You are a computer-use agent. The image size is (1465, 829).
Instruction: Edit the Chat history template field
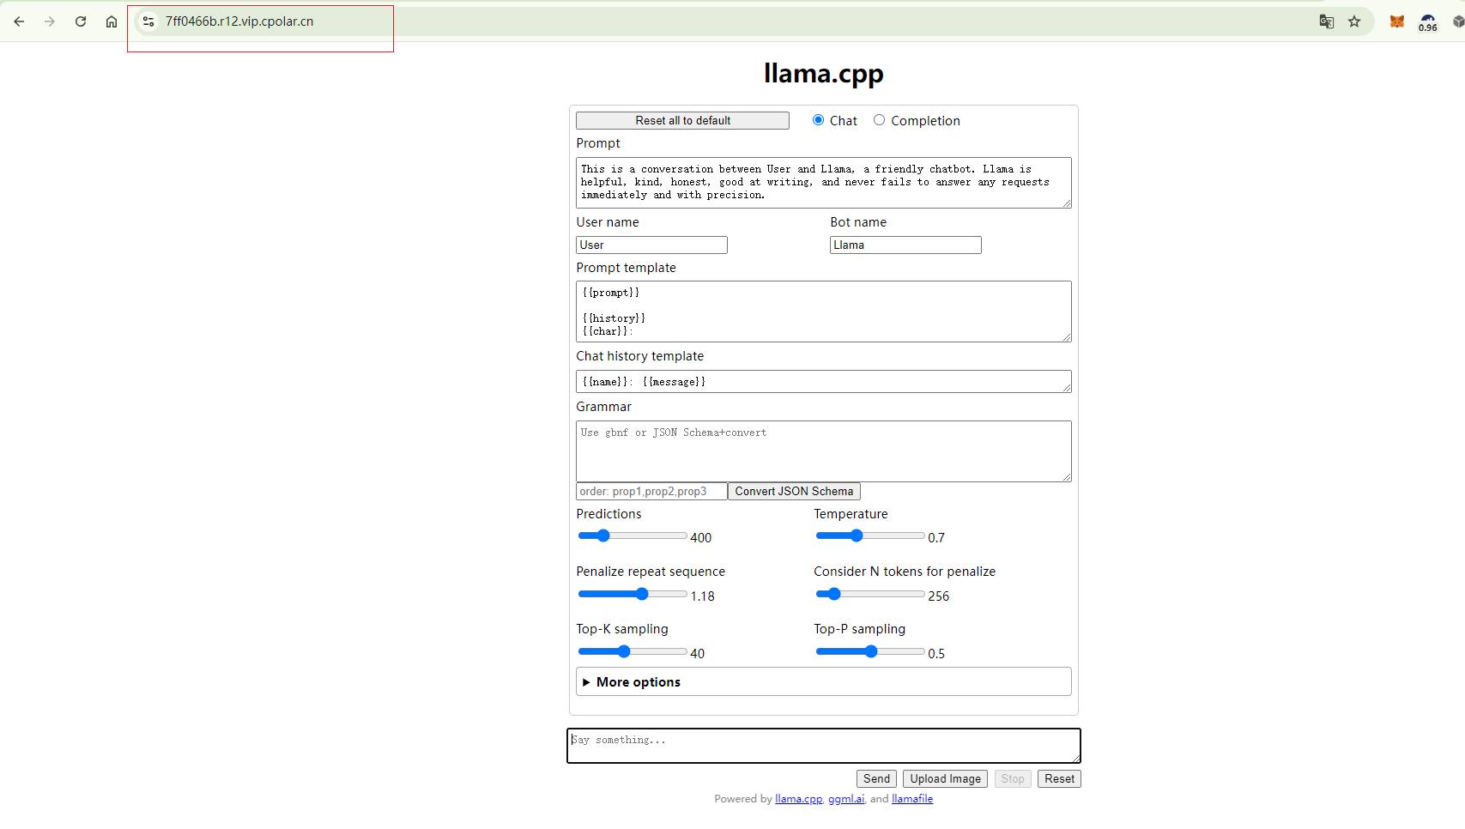823,382
